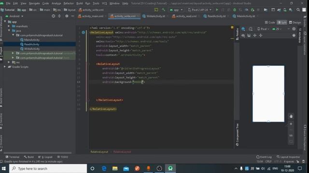Hide the Project panel with minus icon
The image size is (309, 173).
72,16
